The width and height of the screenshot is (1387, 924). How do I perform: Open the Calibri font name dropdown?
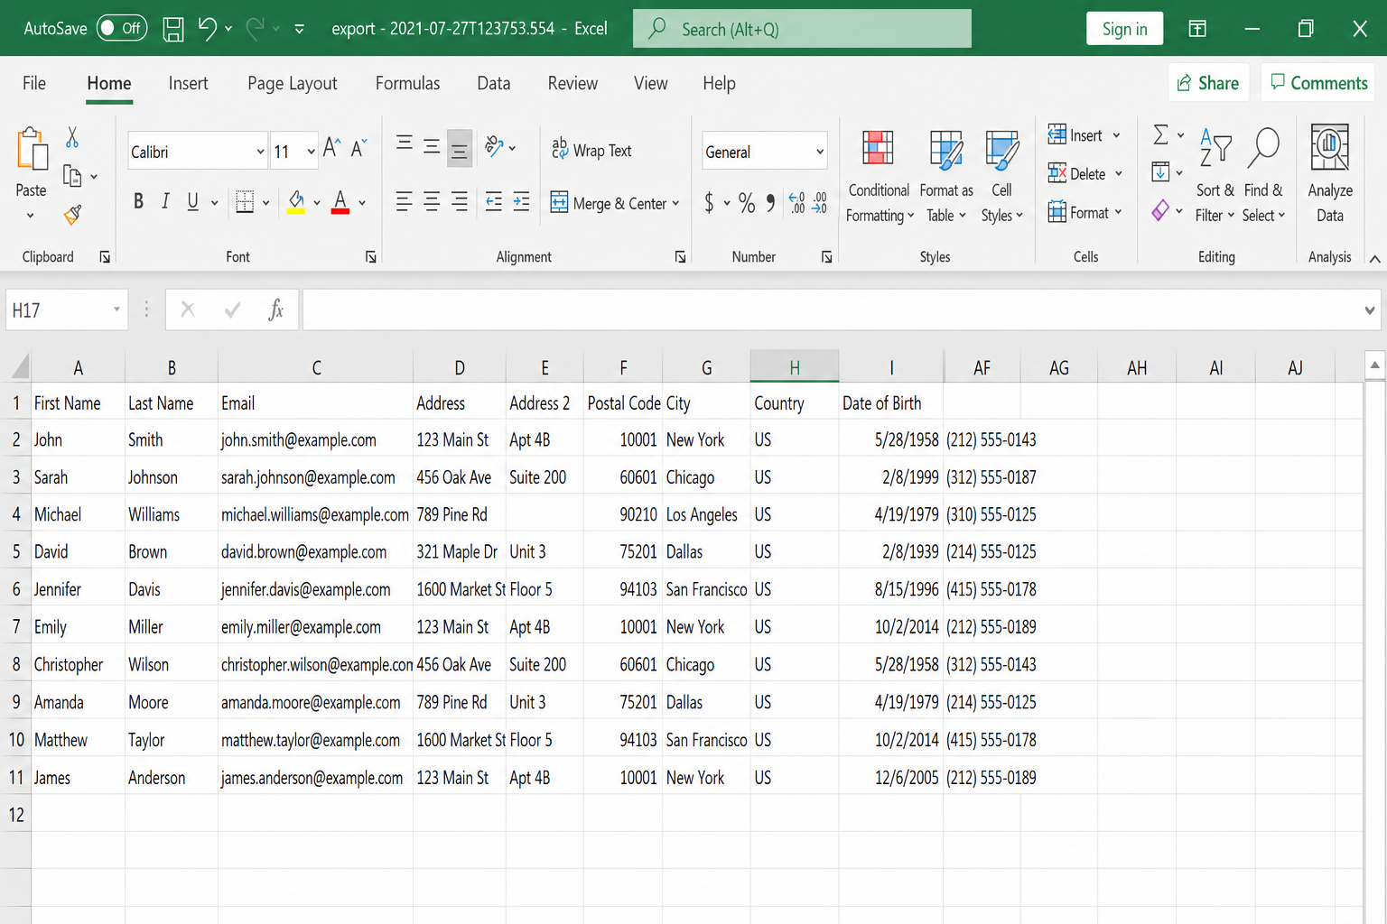260,152
